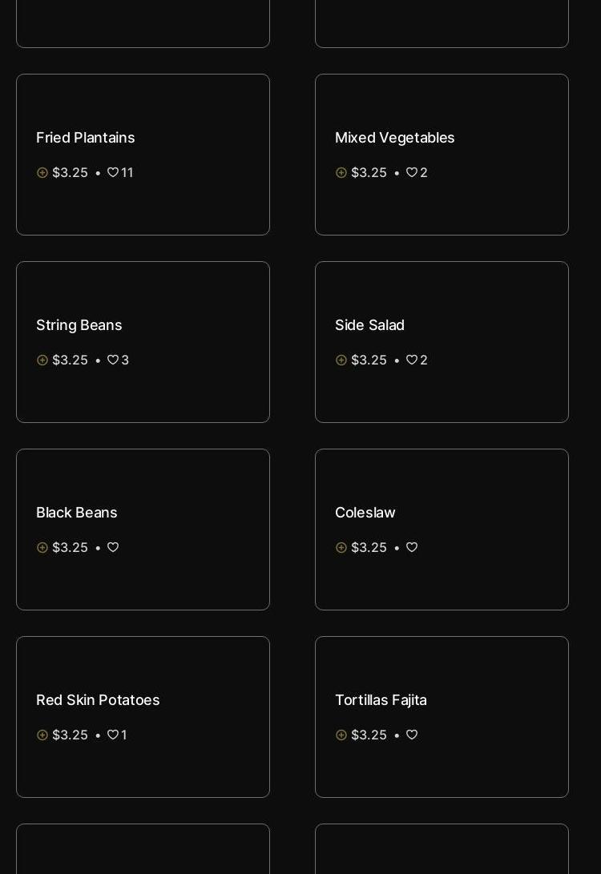The height and width of the screenshot is (874, 601).
Task: Like Red Skin Potatoes with heart
Action: 113,735
